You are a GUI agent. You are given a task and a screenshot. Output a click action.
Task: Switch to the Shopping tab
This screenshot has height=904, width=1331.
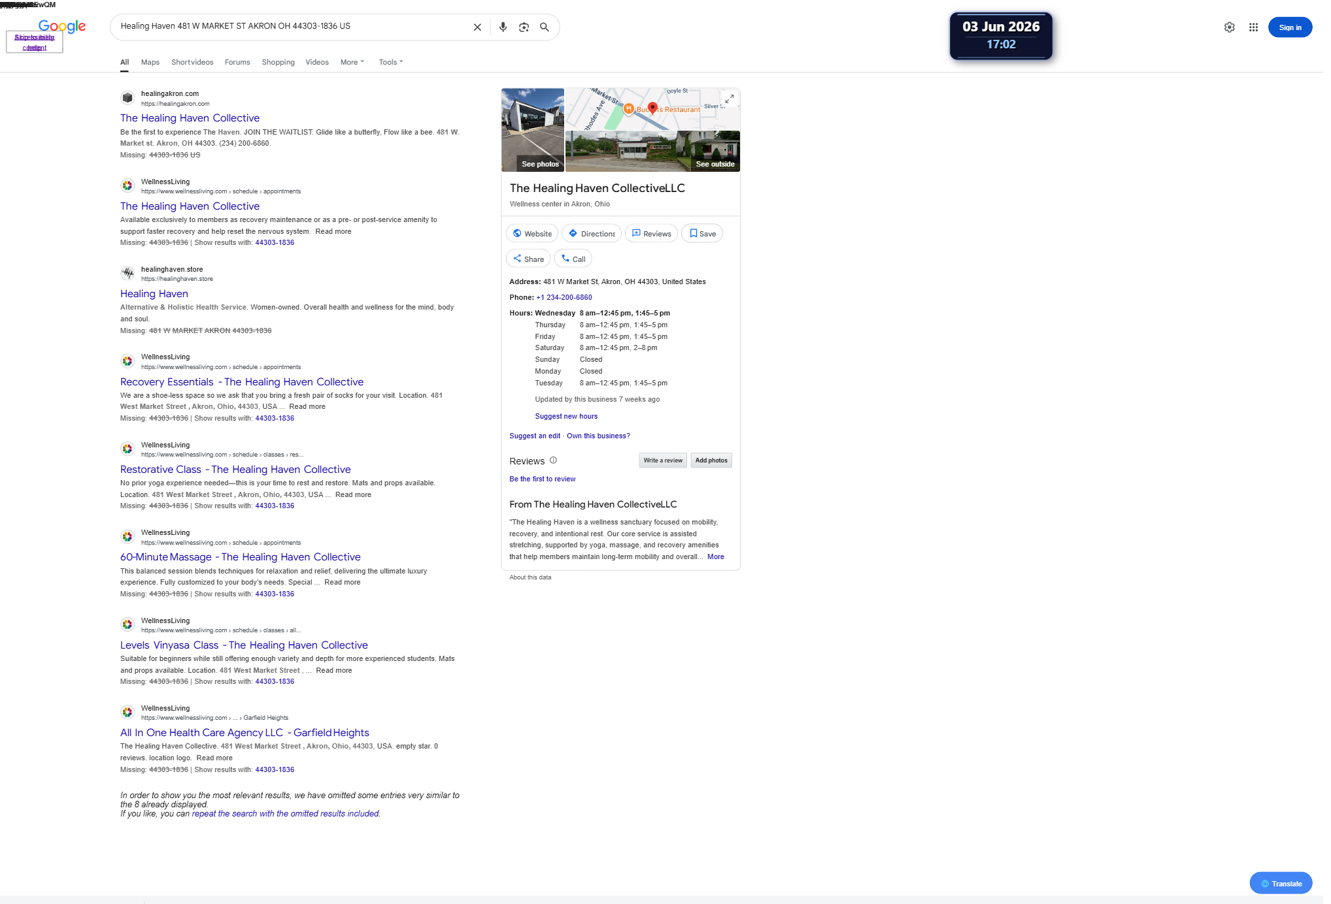pyautogui.click(x=278, y=62)
